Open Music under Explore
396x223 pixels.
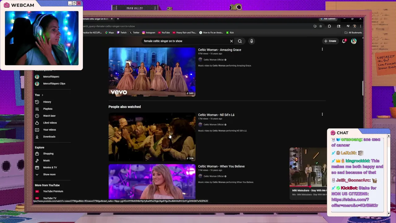[x=46, y=160]
